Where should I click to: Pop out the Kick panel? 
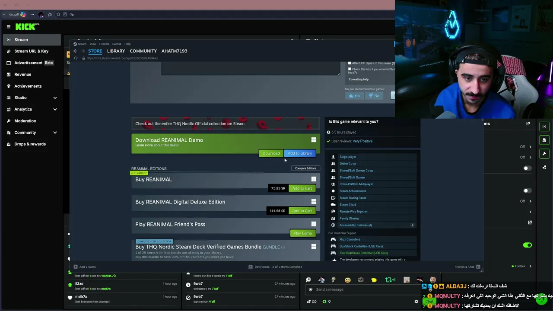point(528,124)
